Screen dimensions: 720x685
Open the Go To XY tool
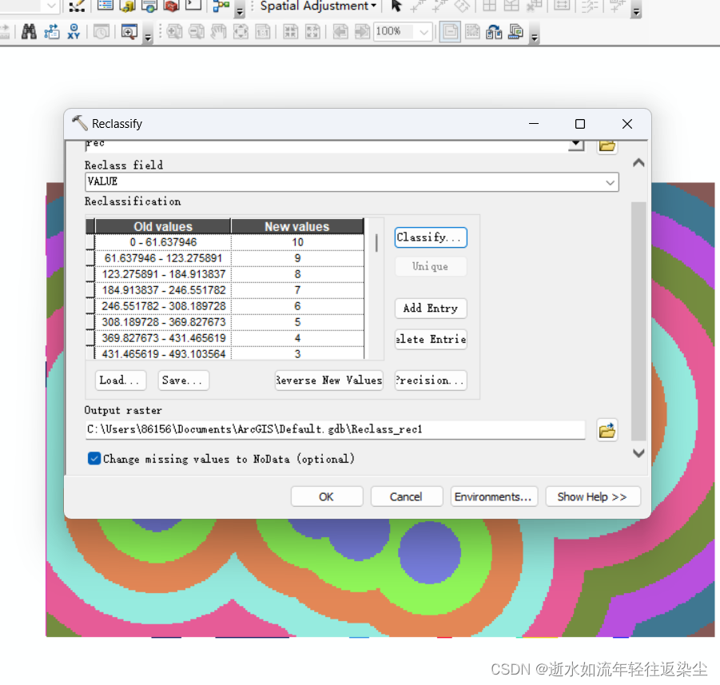point(74,32)
